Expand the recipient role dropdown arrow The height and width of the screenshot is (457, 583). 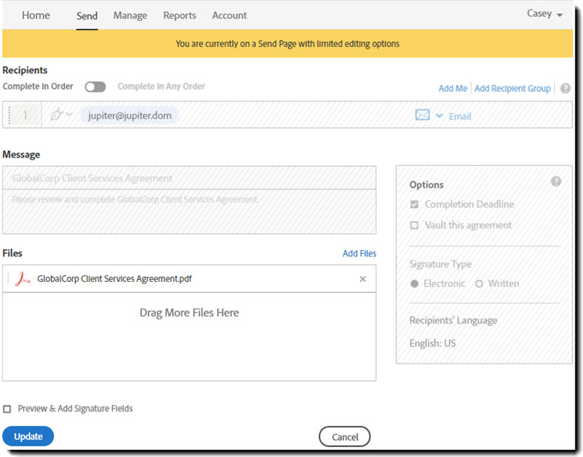pyautogui.click(x=70, y=115)
